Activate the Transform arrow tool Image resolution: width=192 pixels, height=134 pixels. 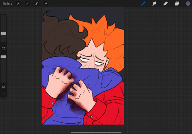click(46, 4)
